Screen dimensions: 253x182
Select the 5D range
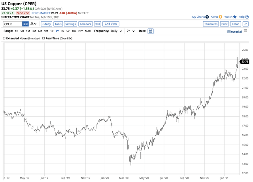[x=22, y=31]
